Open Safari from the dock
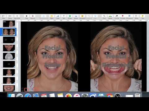This screenshot has height=111, width=149. pos(28,96)
